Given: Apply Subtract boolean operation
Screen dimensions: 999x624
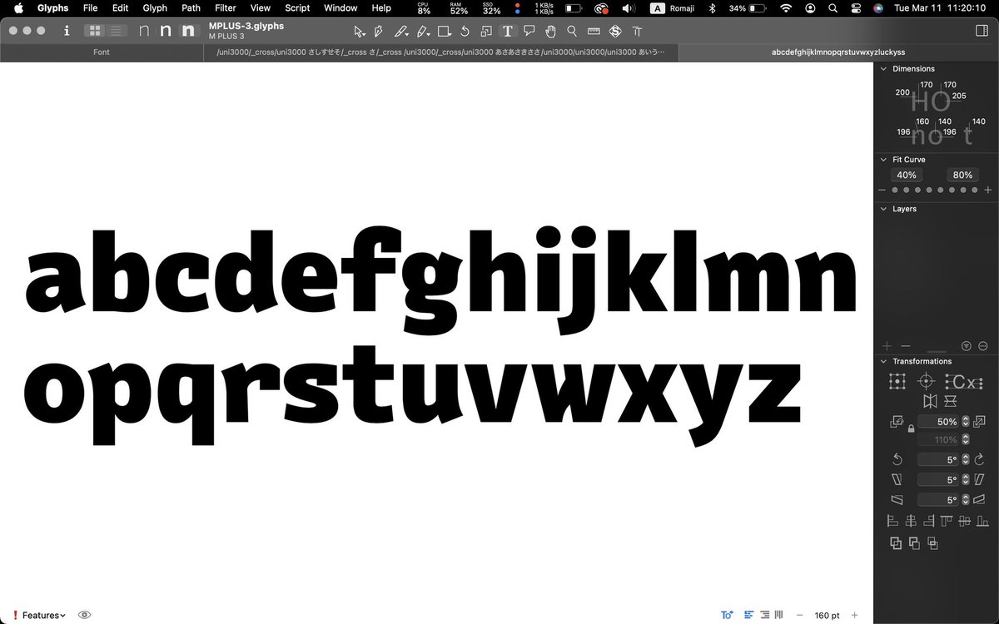Looking at the screenshot, I should pos(914,543).
